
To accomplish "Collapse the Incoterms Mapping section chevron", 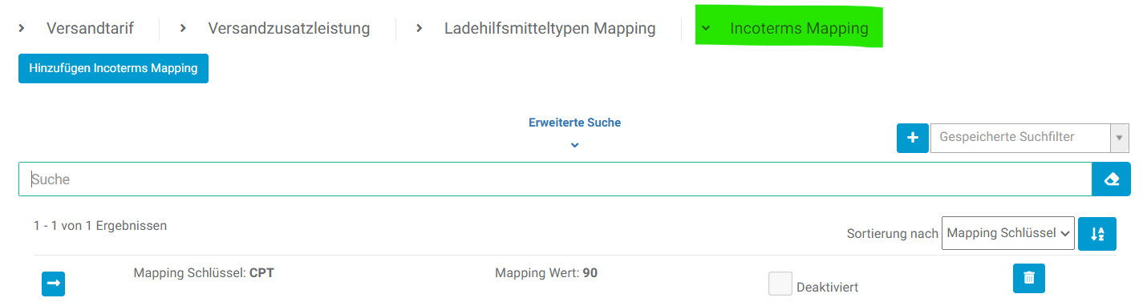I will point(706,28).
